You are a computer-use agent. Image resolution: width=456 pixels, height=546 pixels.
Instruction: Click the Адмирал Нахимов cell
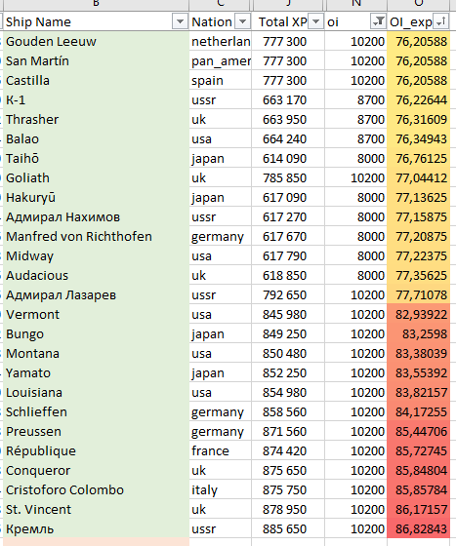tap(96, 216)
